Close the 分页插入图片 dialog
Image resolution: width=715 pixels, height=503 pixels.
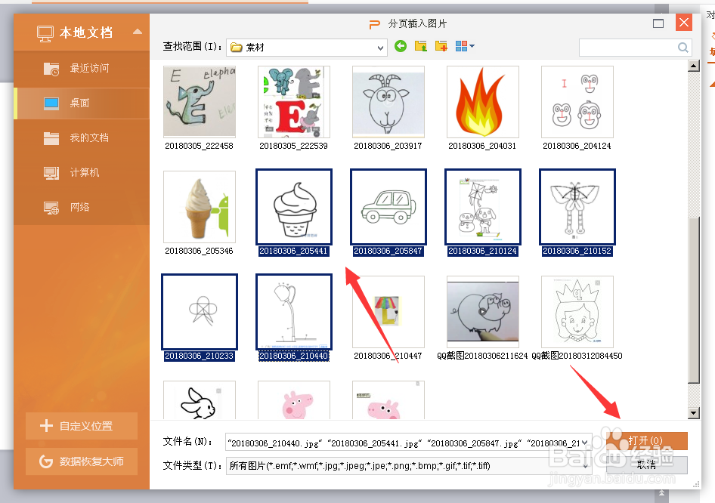coord(683,23)
